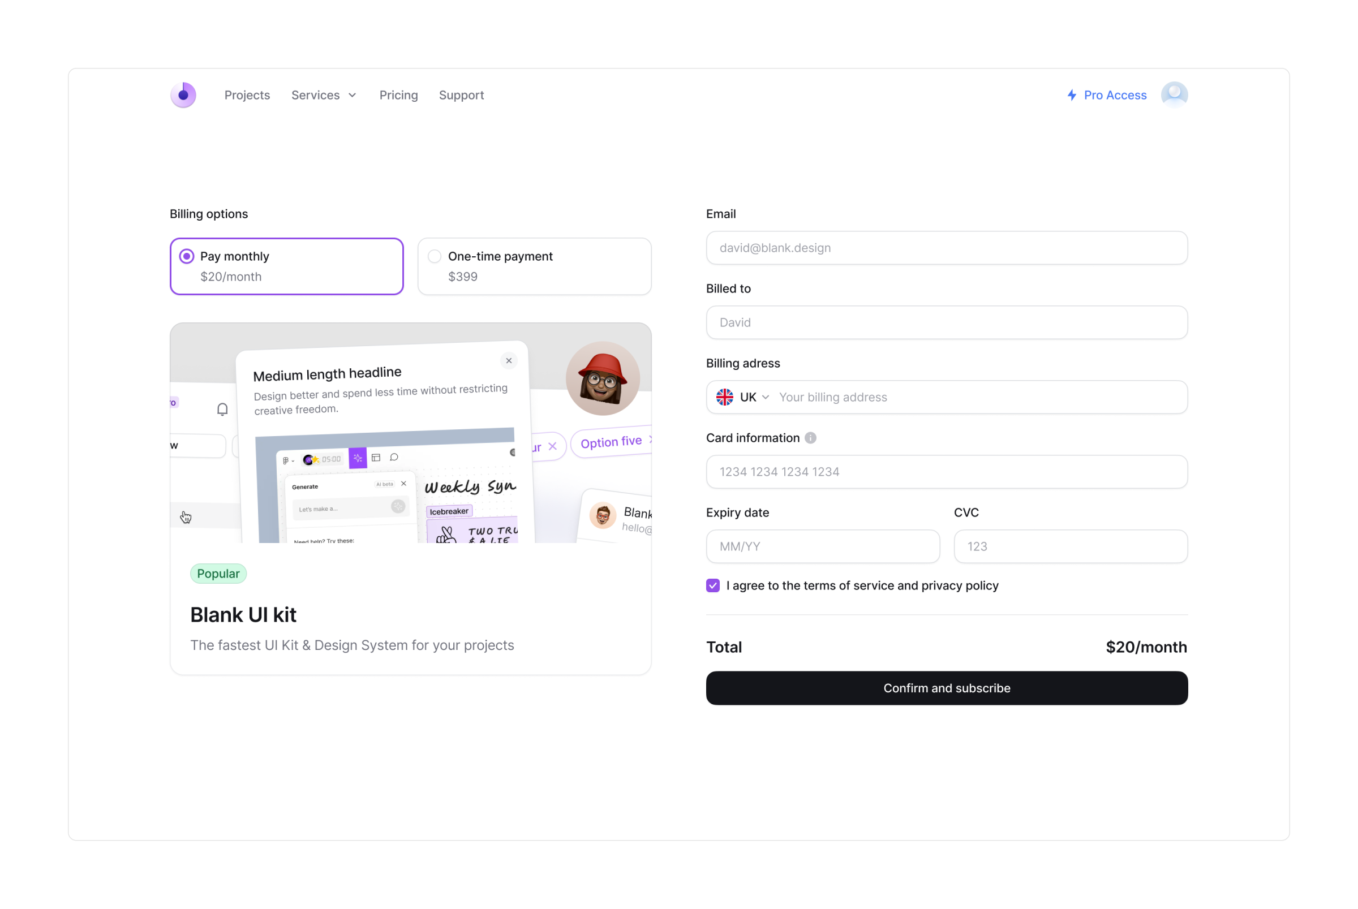Toggle the terms of service agreement checkbox
1358x909 pixels.
pos(713,585)
